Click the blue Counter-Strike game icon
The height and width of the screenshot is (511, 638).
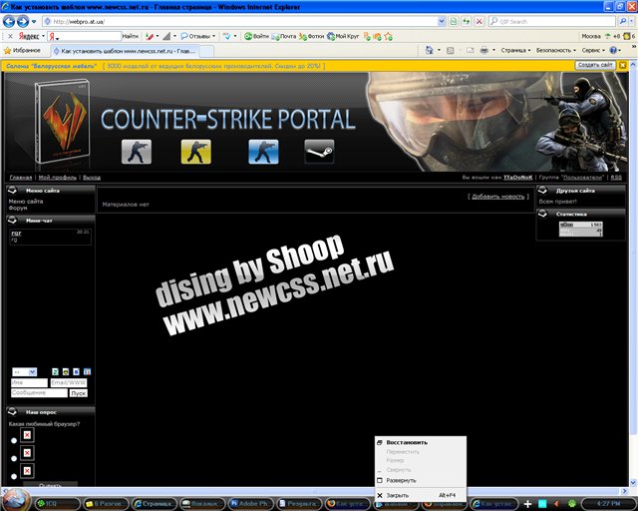263,152
